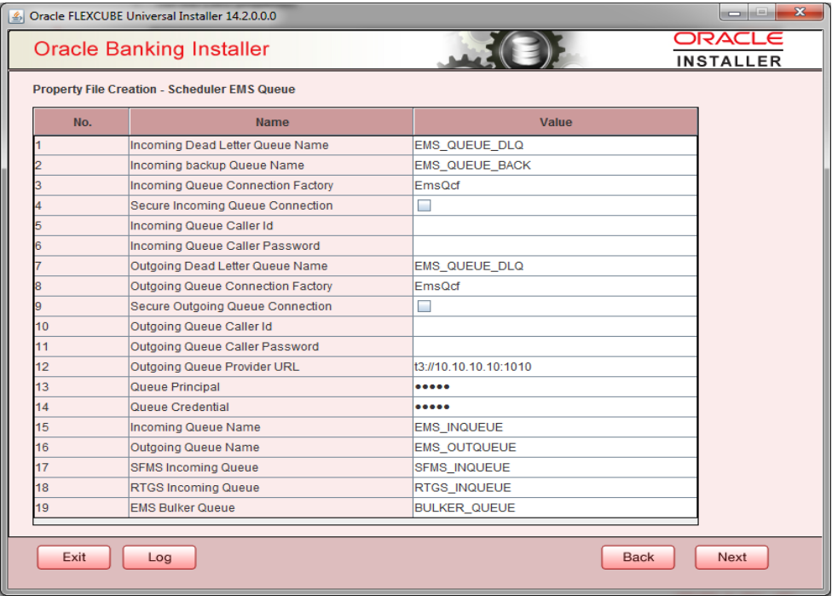Click the Java installer icon in title bar
This screenshot has height=596, width=832.
(16, 16)
